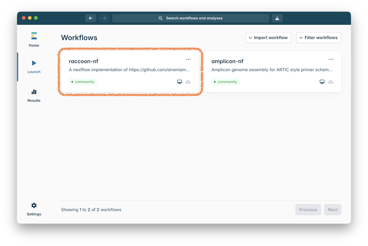This screenshot has width=368, height=246.
Task: Click the Next pagination button
Action: (x=332, y=210)
